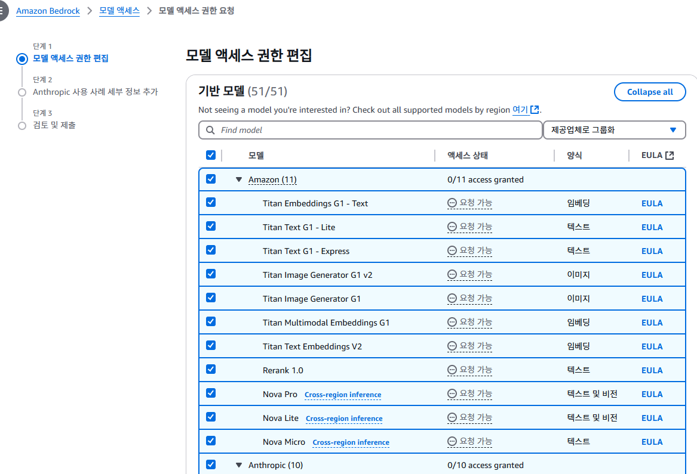Click the EULA column external link icon
The image size is (697, 474).
coord(670,156)
